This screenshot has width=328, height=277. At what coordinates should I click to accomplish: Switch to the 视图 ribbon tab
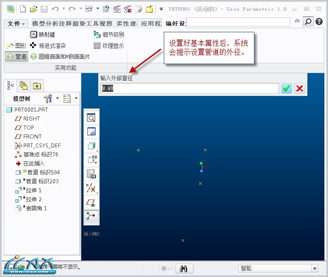pyautogui.click(x=106, y=23)
